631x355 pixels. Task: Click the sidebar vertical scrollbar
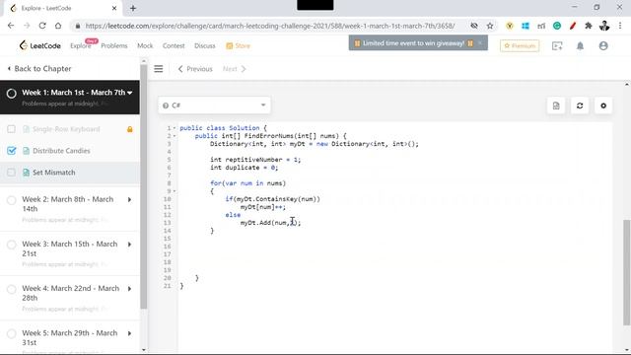(144, 186)
